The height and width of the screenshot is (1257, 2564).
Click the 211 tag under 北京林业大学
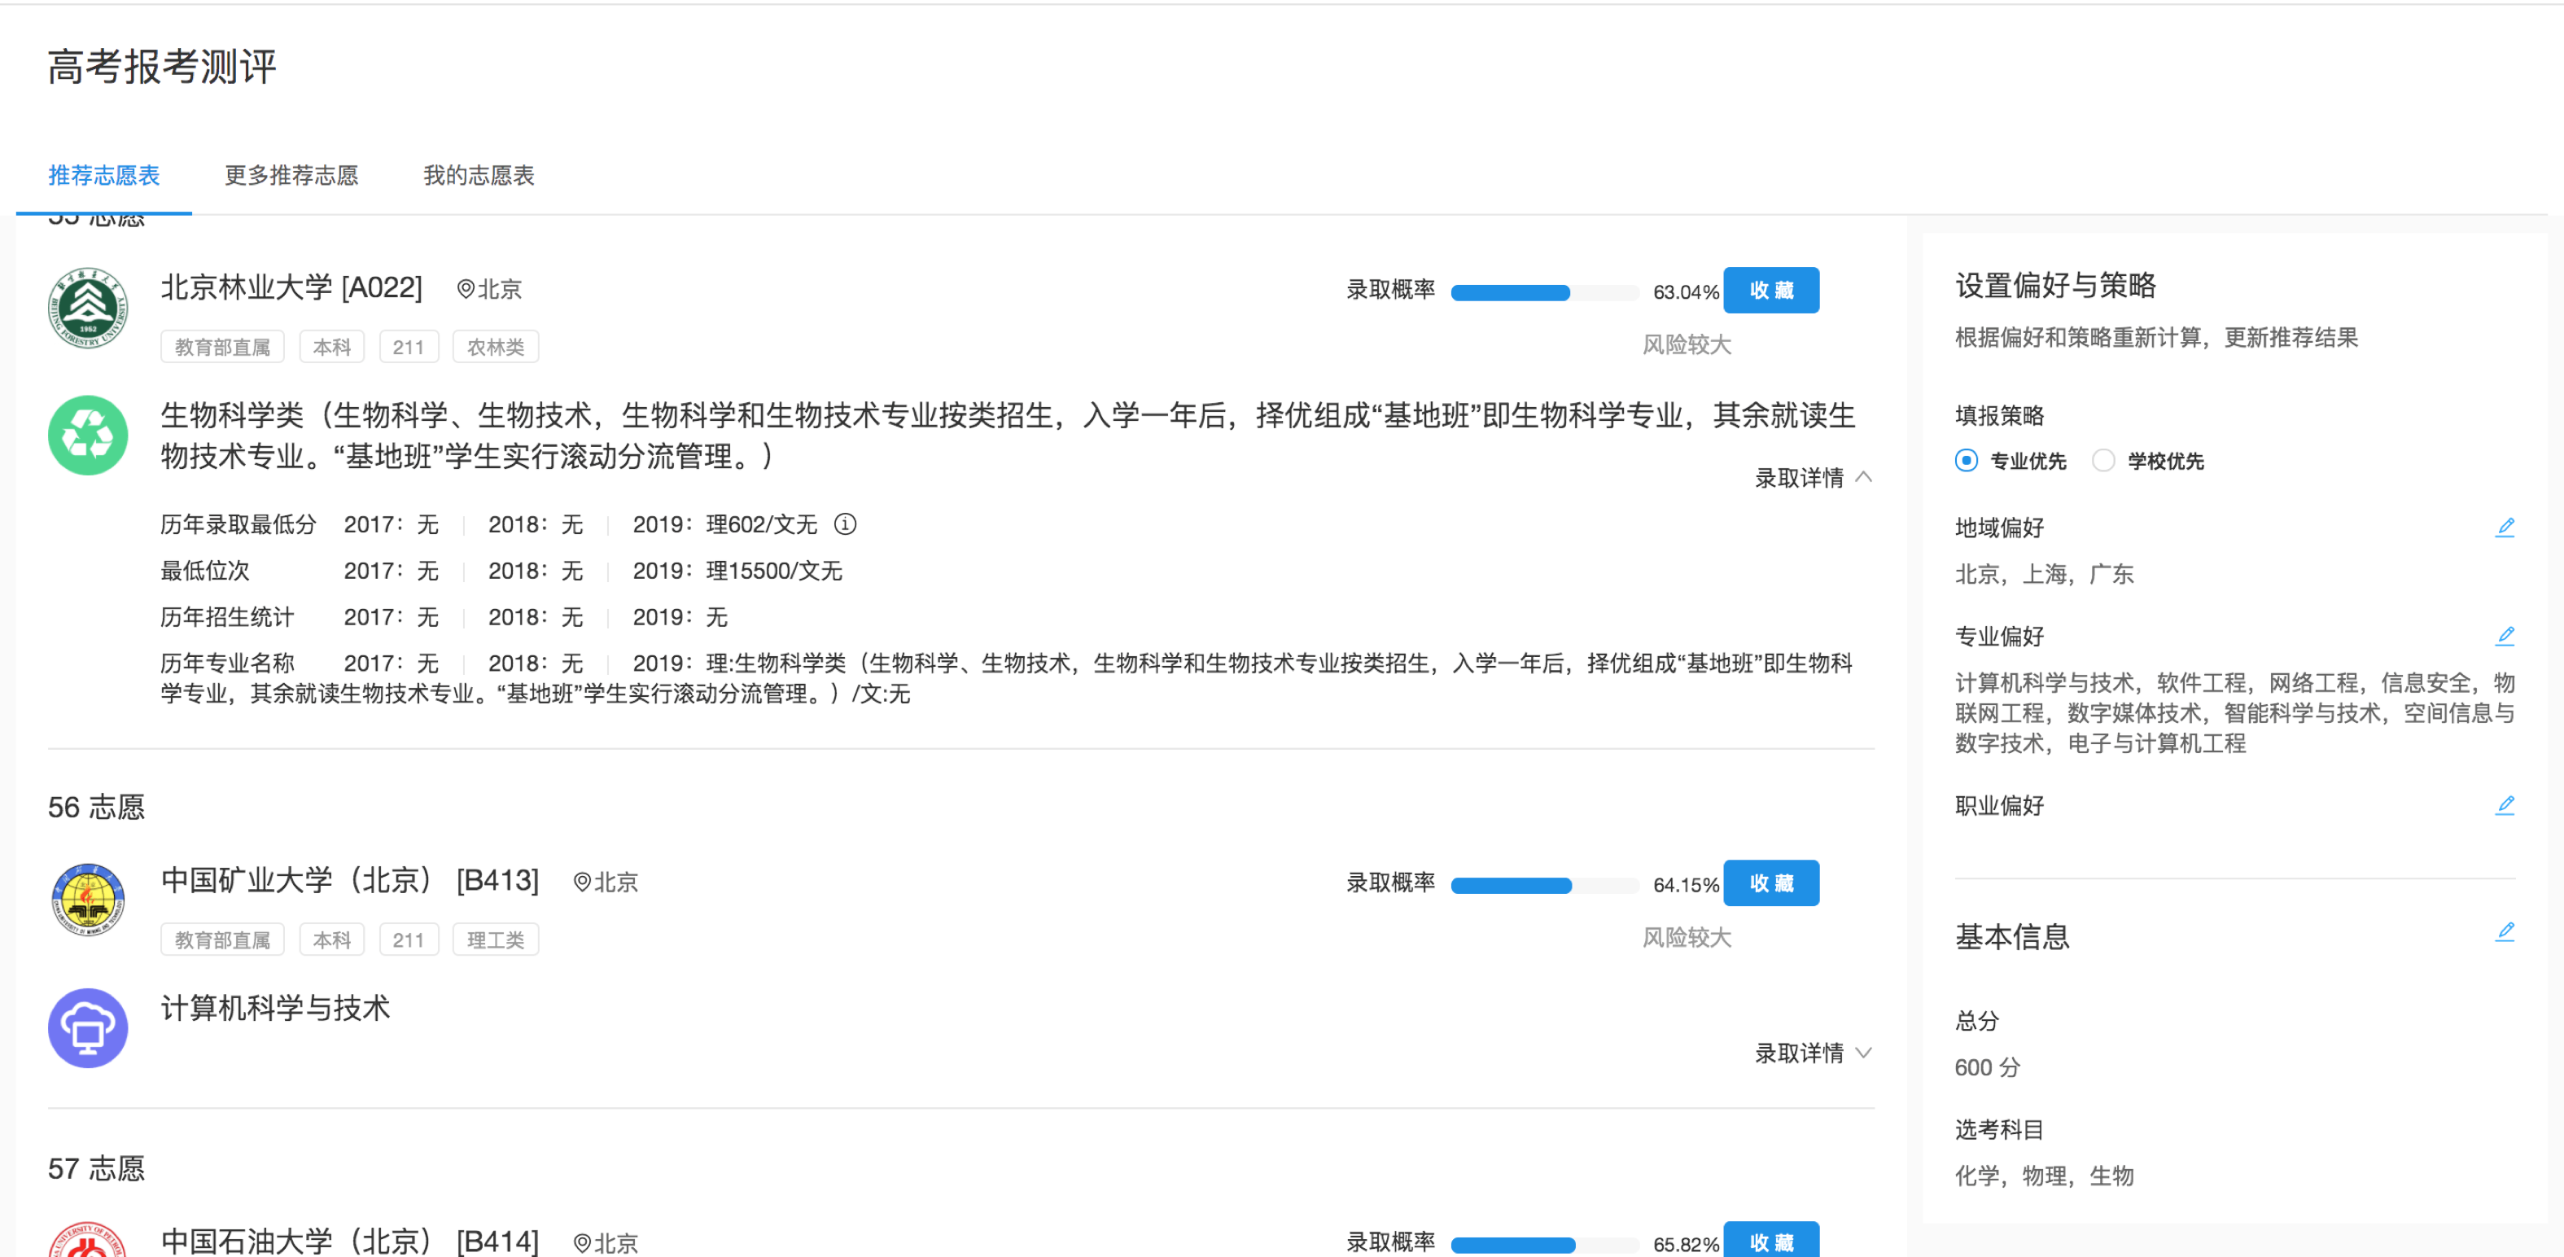408,346
